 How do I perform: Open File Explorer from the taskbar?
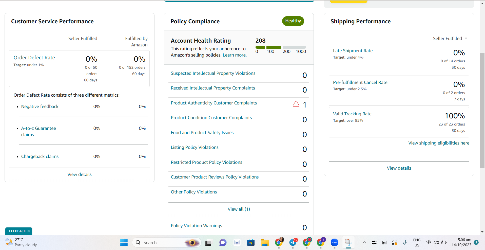click(x=265, y=243)
